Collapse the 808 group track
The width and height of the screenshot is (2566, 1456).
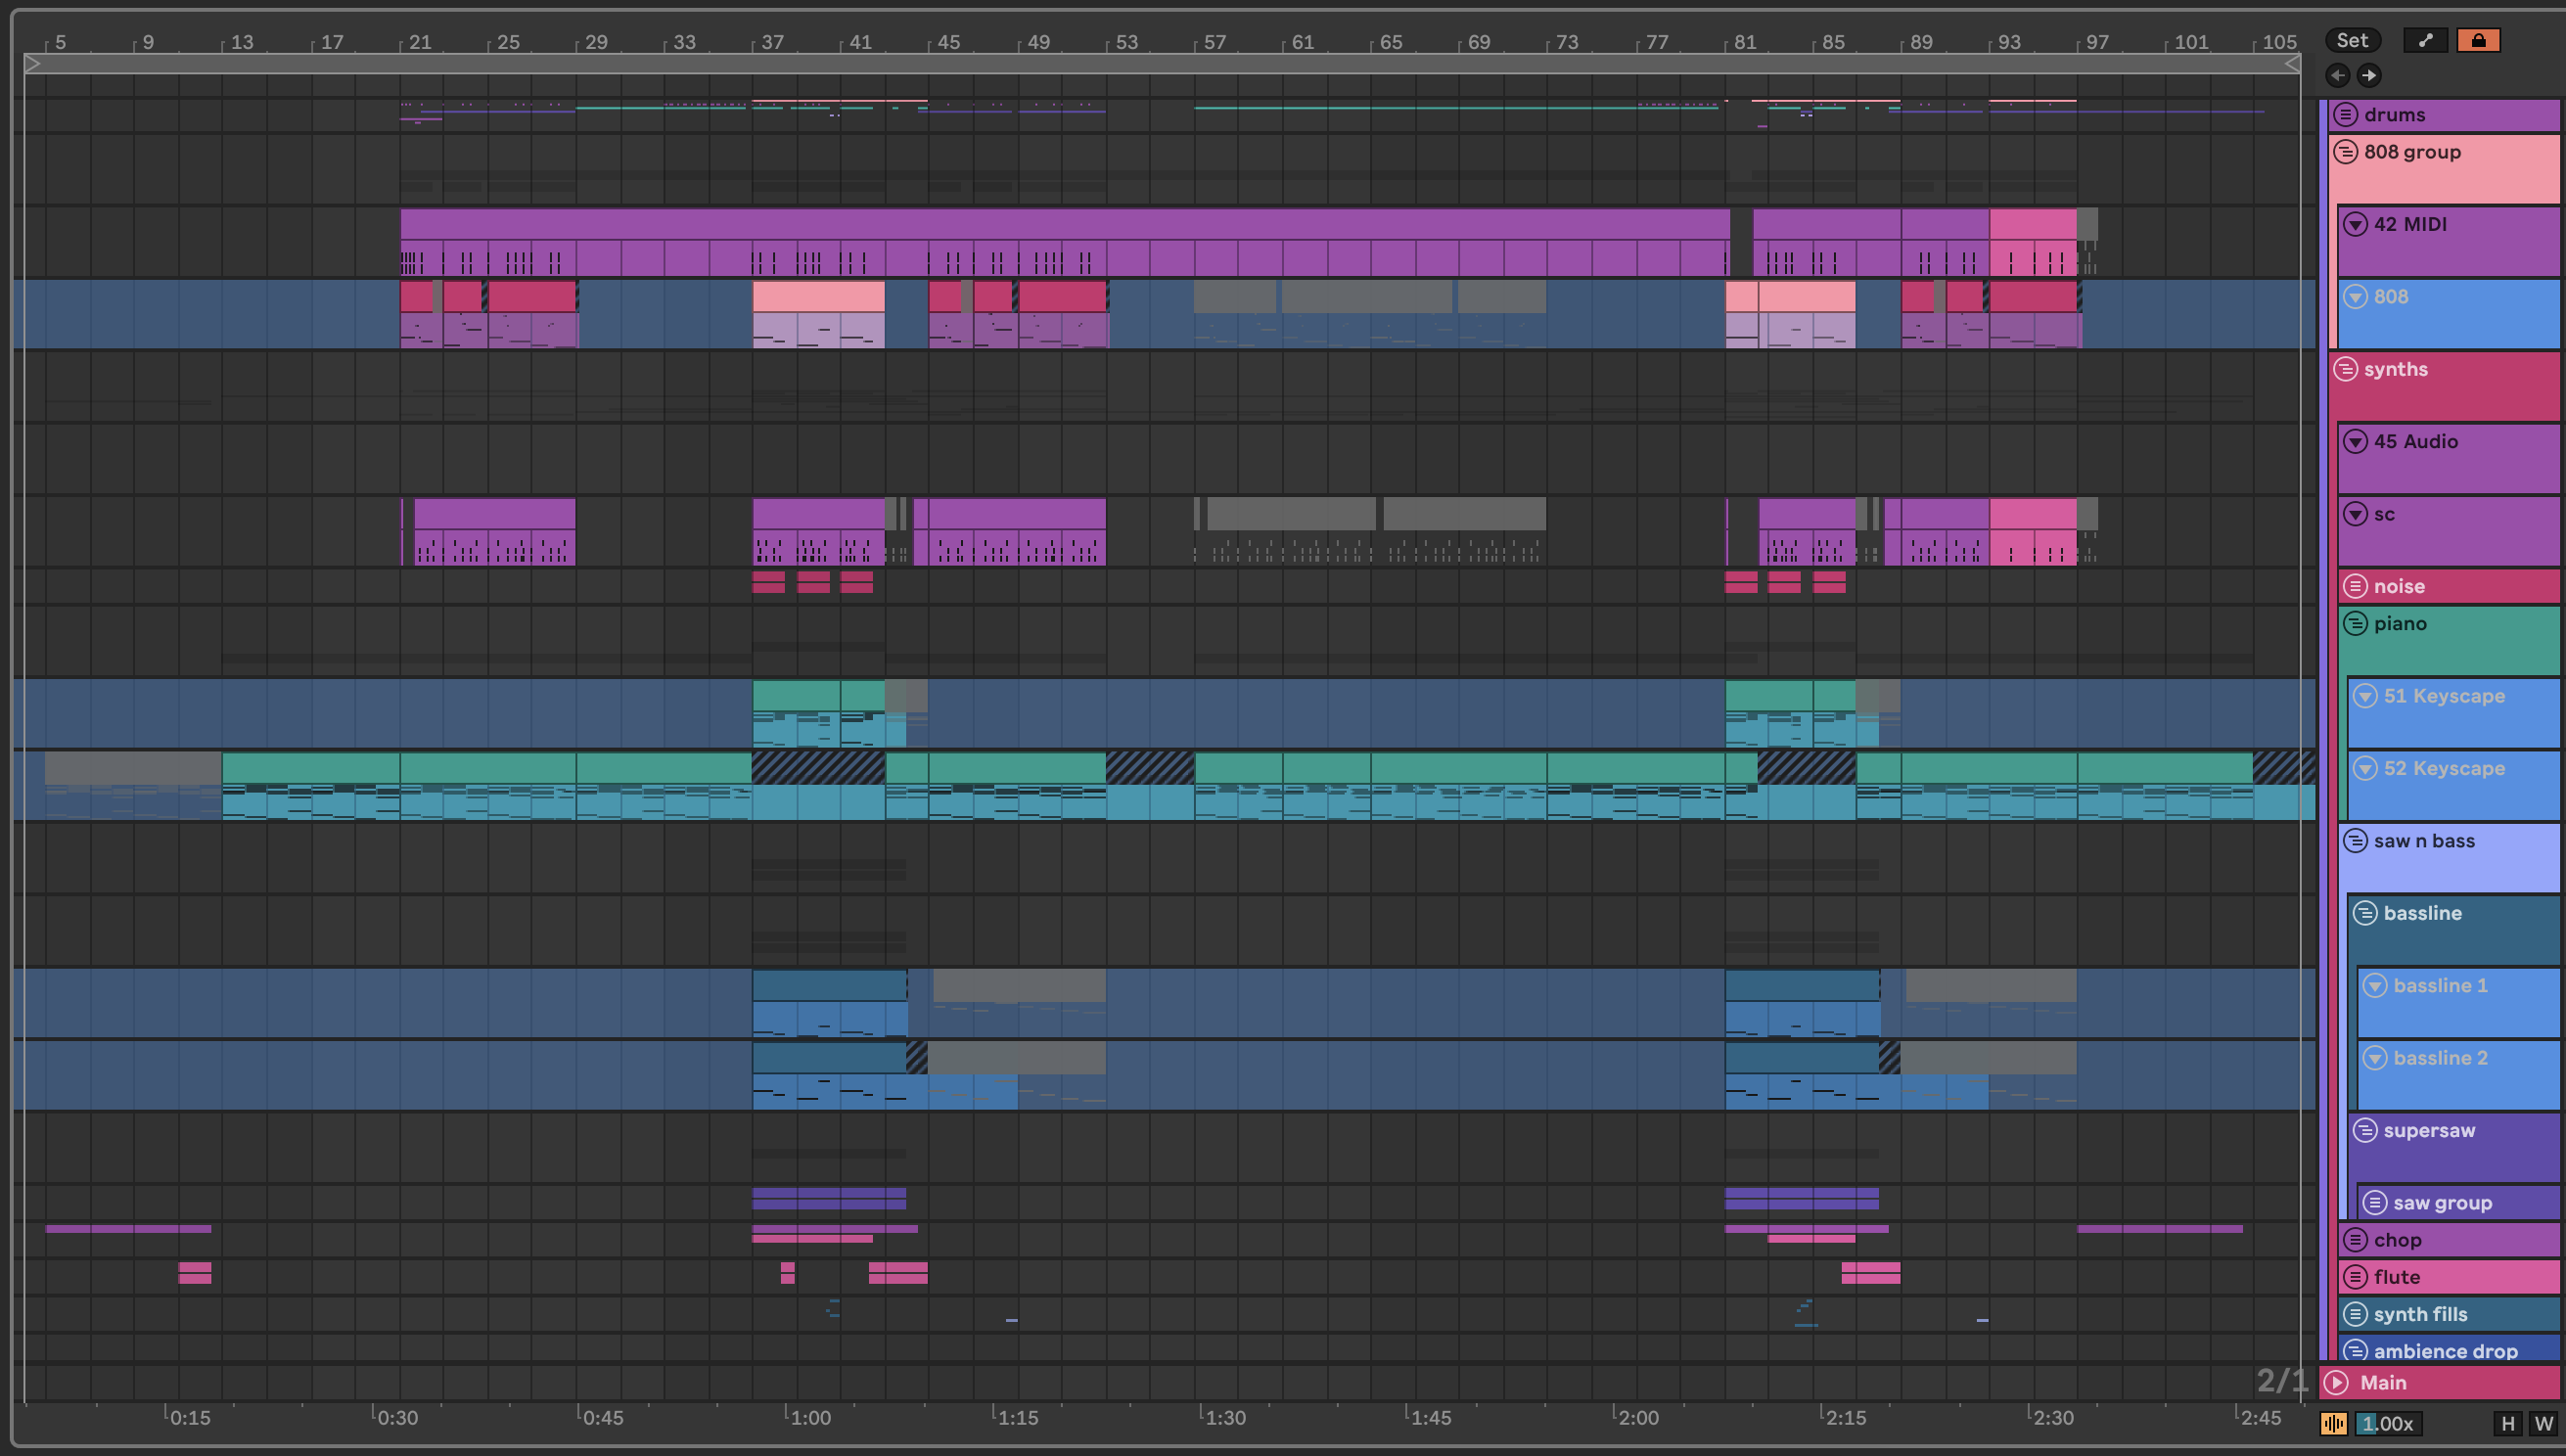pos(2345,152)
